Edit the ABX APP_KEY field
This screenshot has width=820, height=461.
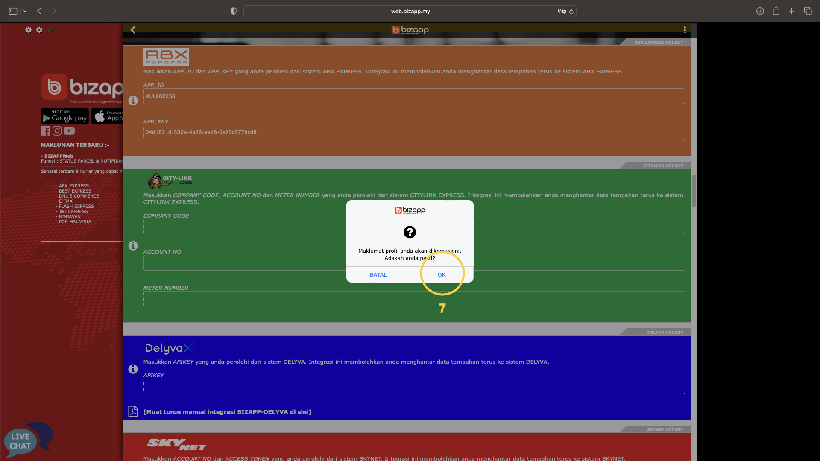pos(414,132)
